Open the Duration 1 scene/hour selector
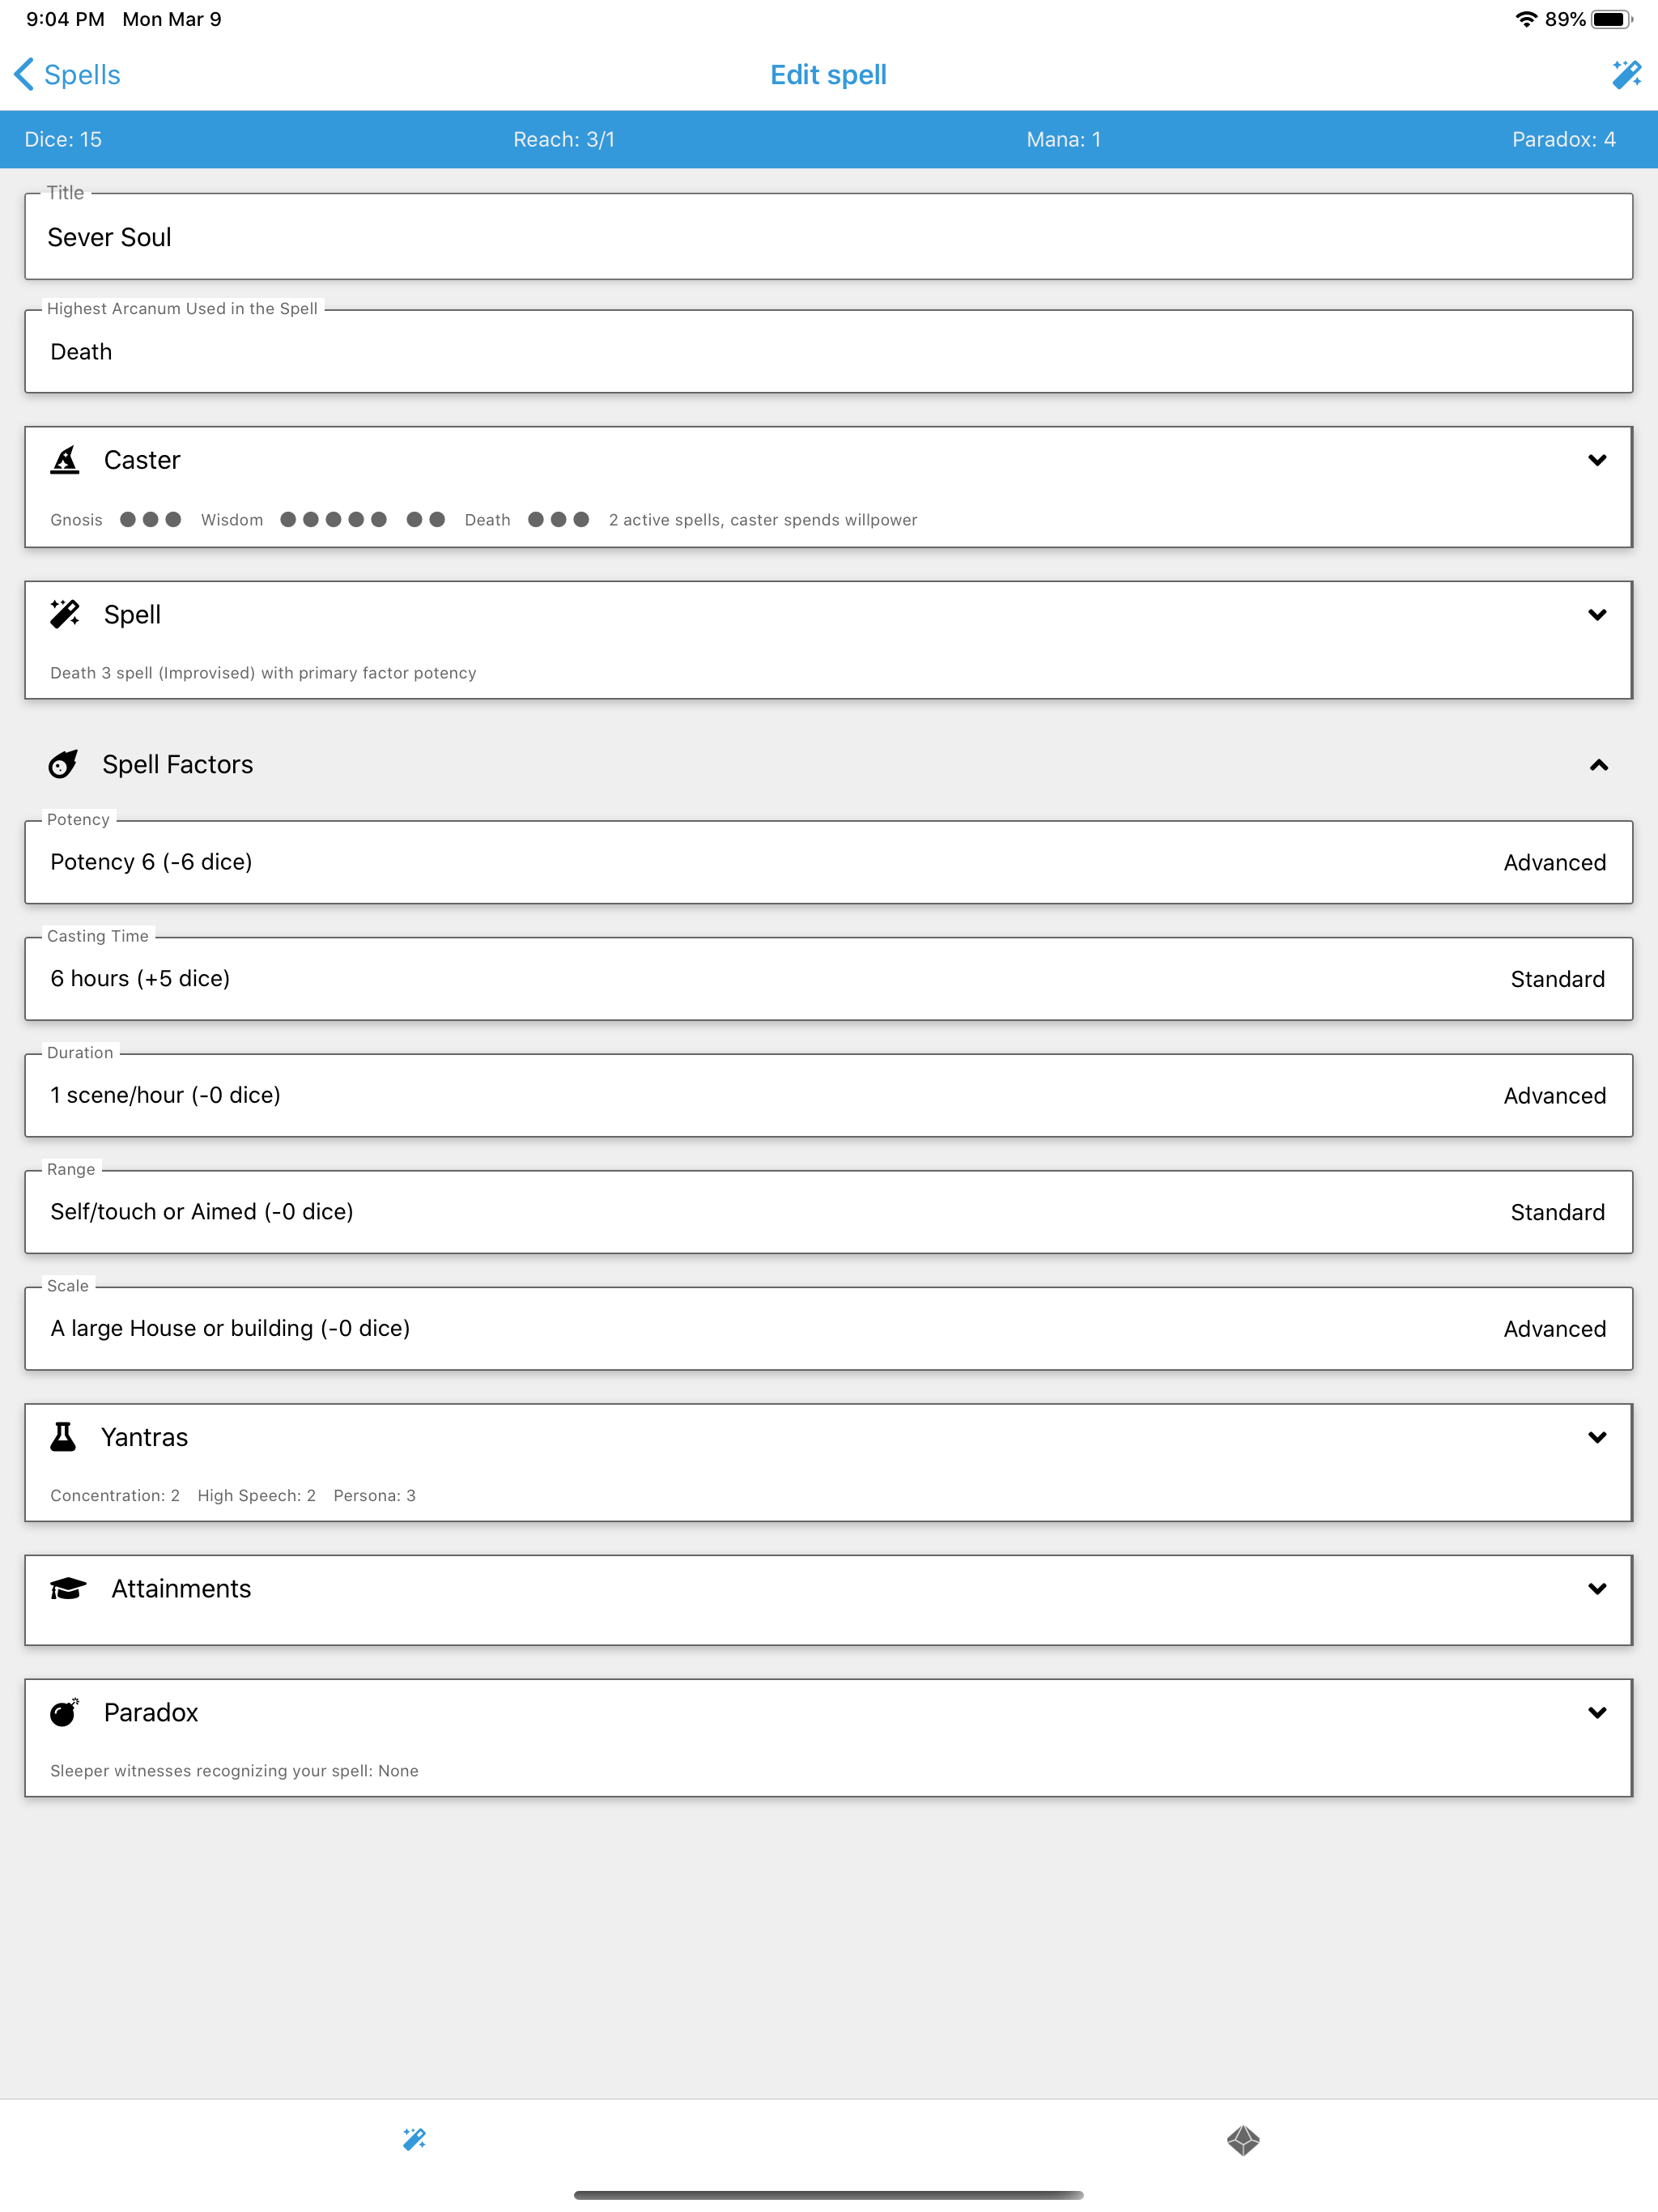 click(829, 1095)
